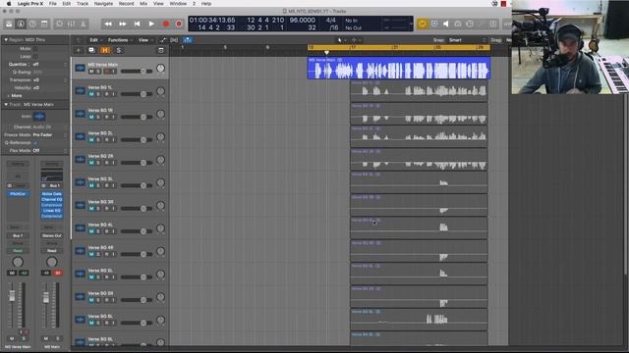Adjust the Verse BG 1L track volume slider
This screenshot has height=353, width=629.
(137, 94)
